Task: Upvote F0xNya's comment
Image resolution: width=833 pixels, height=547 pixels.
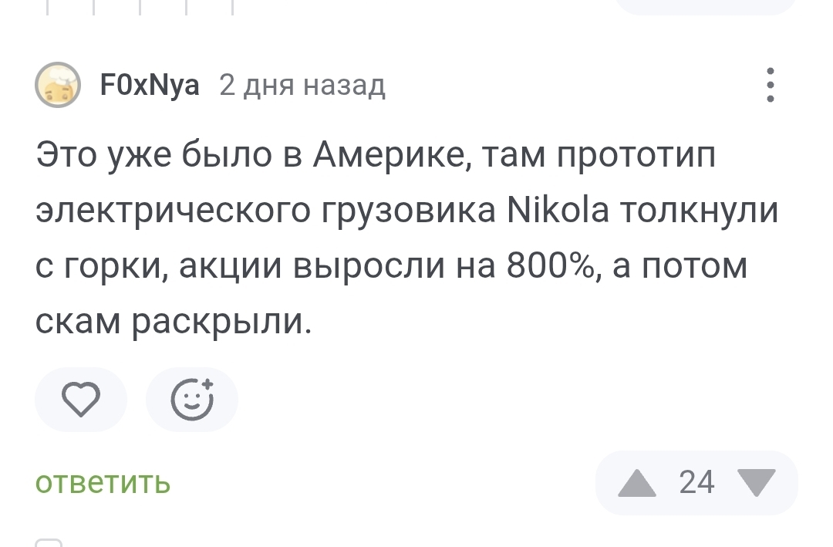Action: click(636, 483)
